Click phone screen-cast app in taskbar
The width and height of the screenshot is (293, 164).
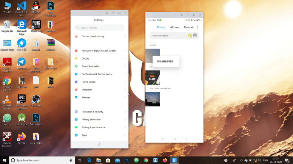coord(174,160)
